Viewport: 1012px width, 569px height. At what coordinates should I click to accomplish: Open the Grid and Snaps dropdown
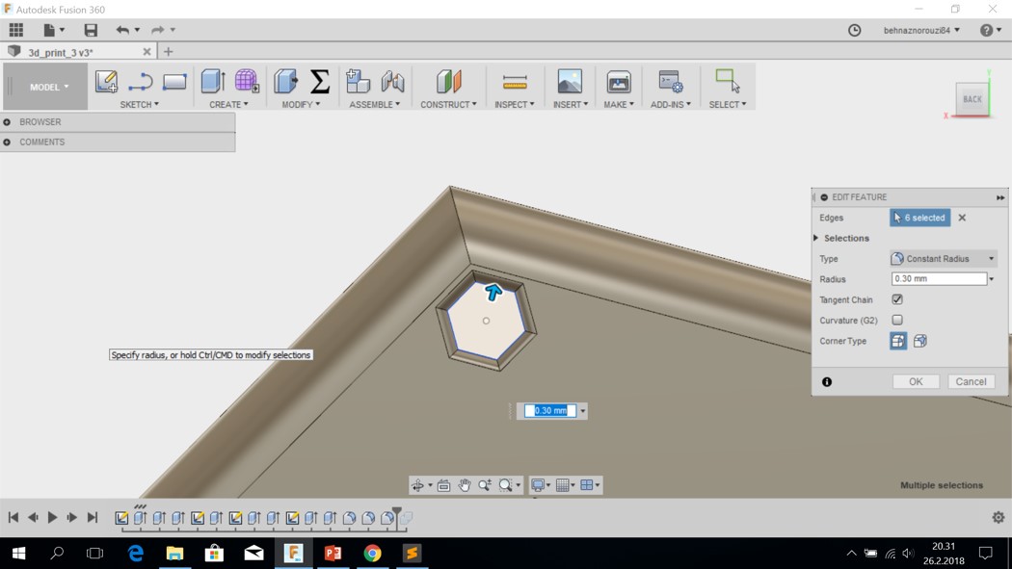click(566, 485)
